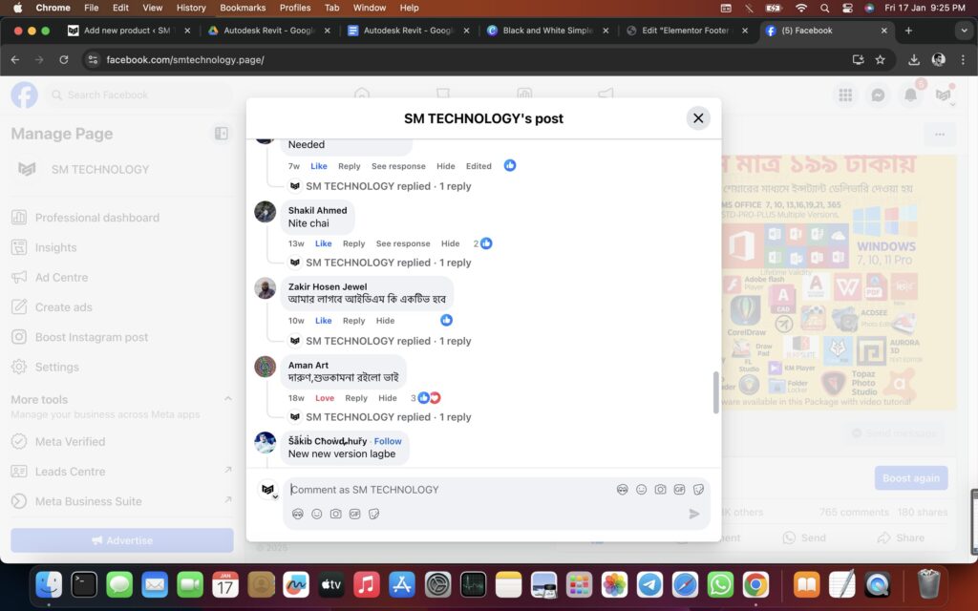Switch to the Black and White Simple tab
Image resolution: width=978 pixels, height=611 pixels.
[547, 31]
